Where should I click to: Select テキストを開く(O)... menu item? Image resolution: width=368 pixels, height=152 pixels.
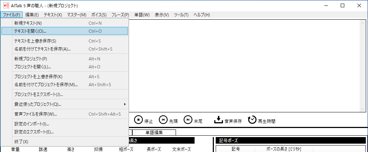[x=64, y=31]
